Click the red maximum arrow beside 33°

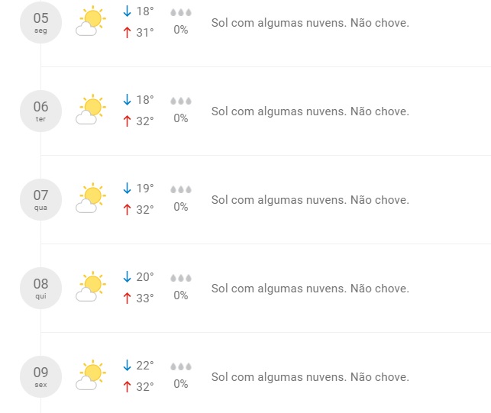click(127, 298)
